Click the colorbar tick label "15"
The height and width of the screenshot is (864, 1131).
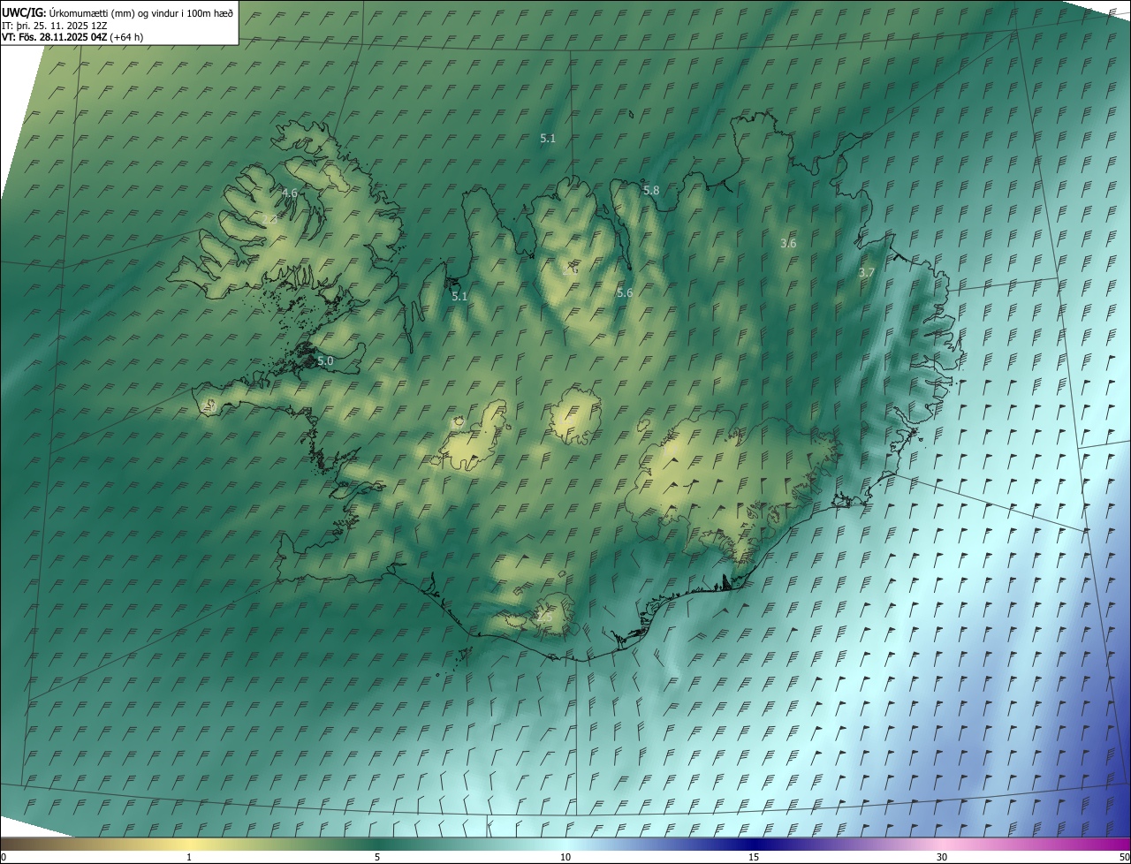[754, 858]
